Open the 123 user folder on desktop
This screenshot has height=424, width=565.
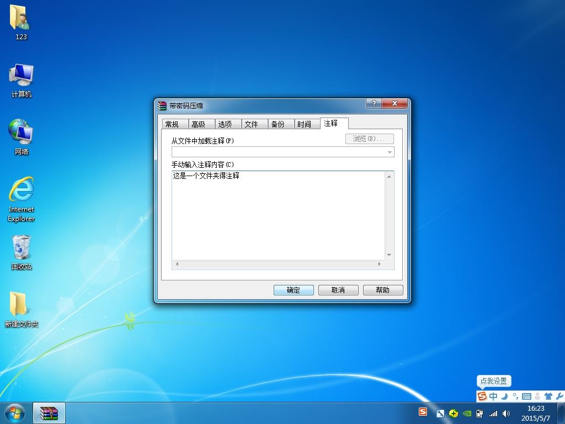coord(21,22)
